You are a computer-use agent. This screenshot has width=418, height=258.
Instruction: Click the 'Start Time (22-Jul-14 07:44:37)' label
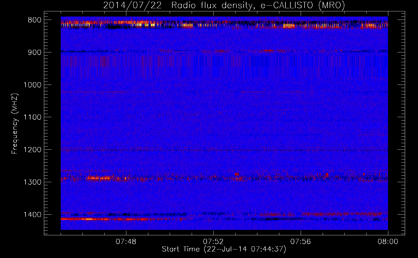coord(224,249)
